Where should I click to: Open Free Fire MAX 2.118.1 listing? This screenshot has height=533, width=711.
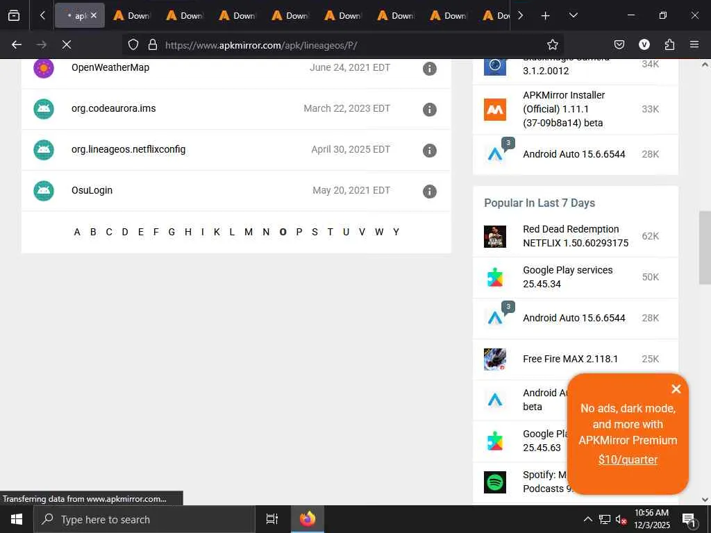pyautogui.click(x=570, y=359)
